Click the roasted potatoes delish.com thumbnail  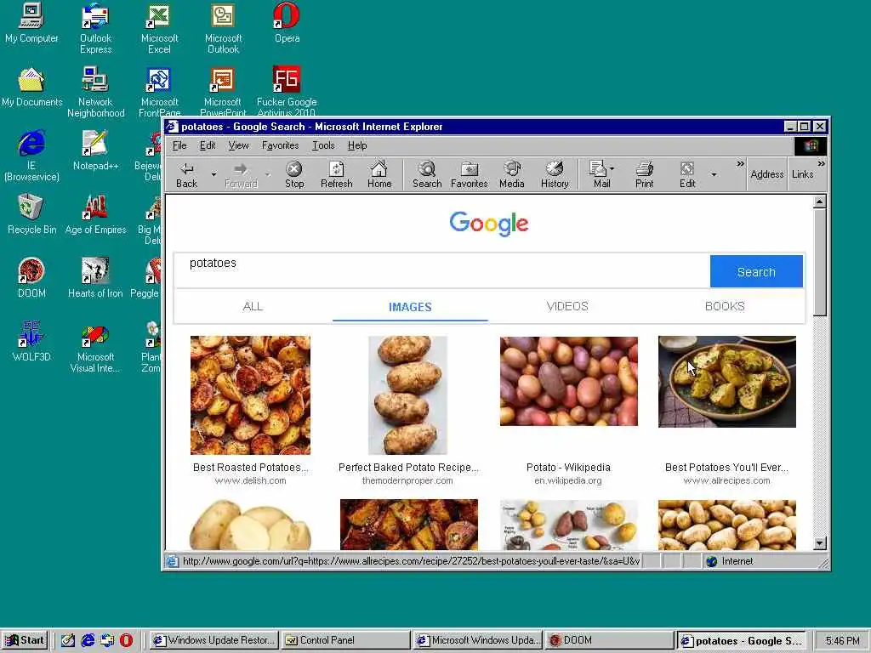[x=251, y=395]
